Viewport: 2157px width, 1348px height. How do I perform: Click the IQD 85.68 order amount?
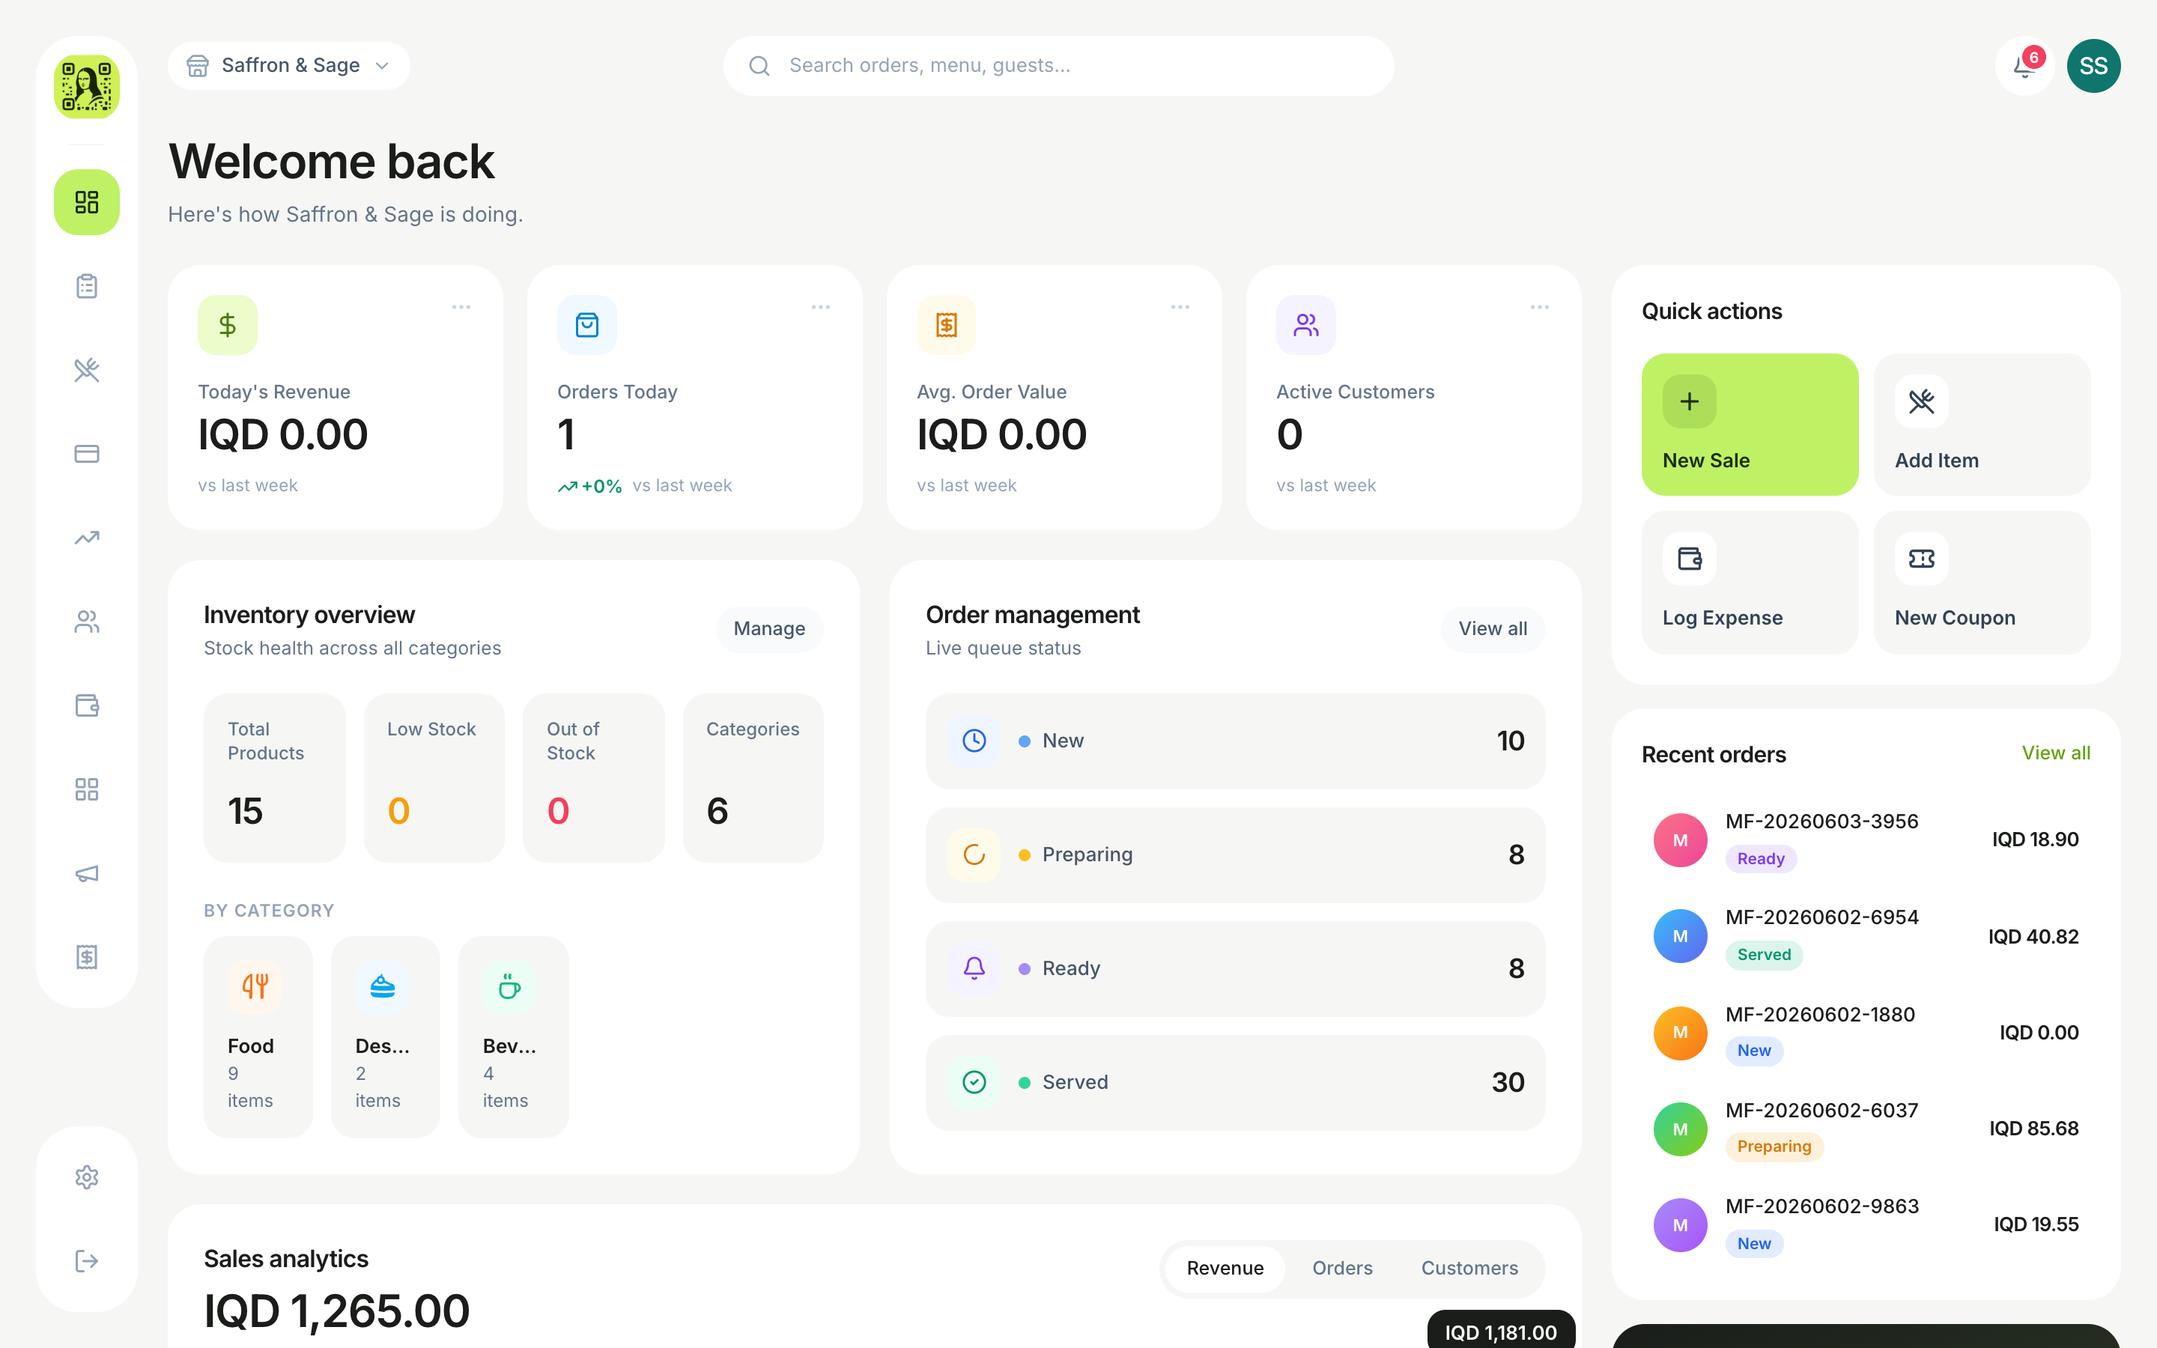point(2033,1129)
